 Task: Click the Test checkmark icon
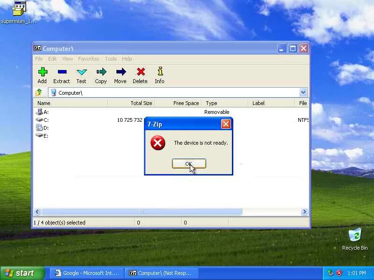(81, 72)
